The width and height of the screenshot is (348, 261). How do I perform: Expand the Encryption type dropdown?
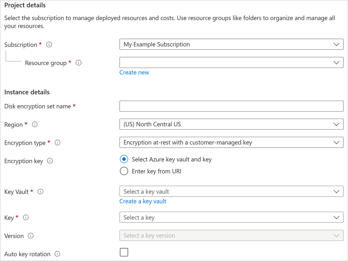231,142
